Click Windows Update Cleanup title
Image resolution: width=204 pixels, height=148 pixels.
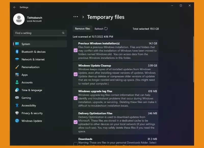coord(95,66)
